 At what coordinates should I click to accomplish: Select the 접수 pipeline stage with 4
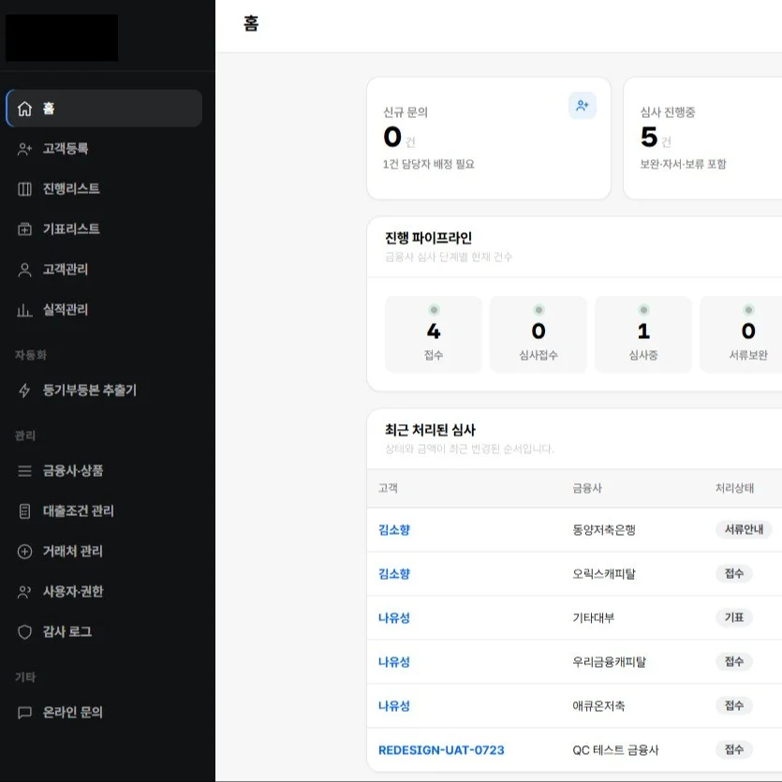(x=434, y=334)
